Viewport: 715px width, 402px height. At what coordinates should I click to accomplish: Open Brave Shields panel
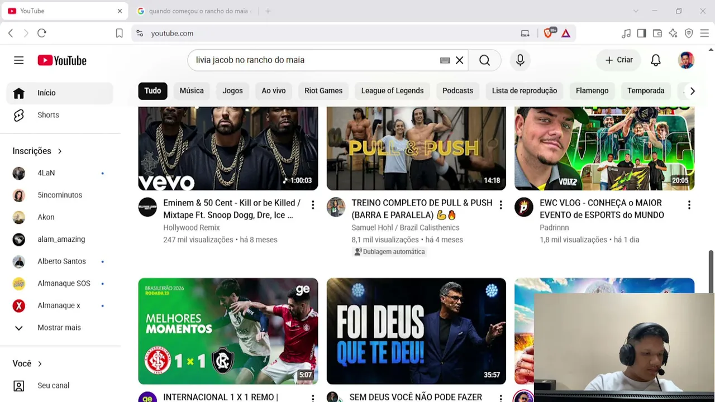click(549, 33)
